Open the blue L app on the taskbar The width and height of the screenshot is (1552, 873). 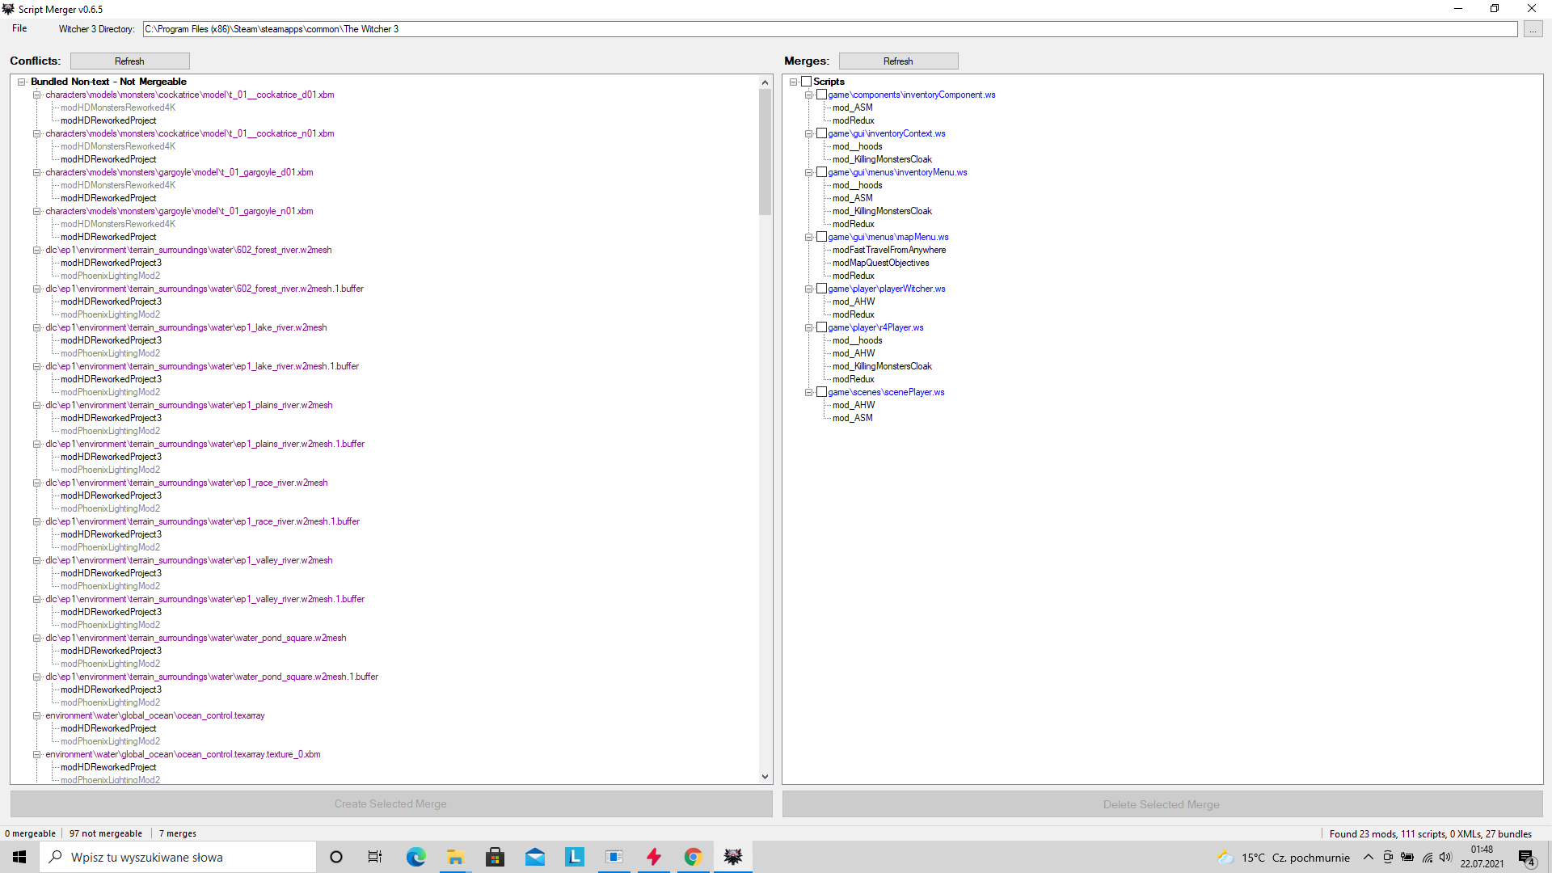574,857
